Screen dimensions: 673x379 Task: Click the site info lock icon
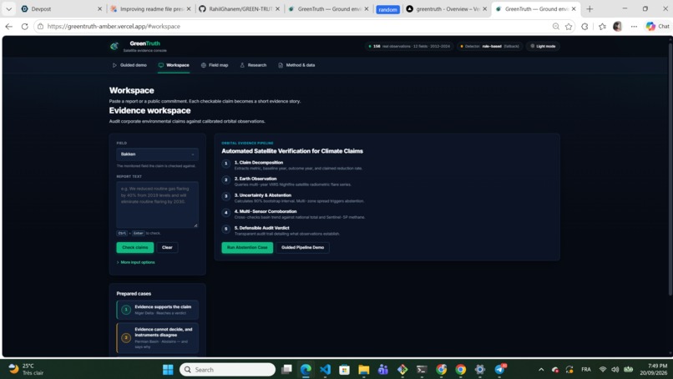pyautogui.click(x=40, y=27)
